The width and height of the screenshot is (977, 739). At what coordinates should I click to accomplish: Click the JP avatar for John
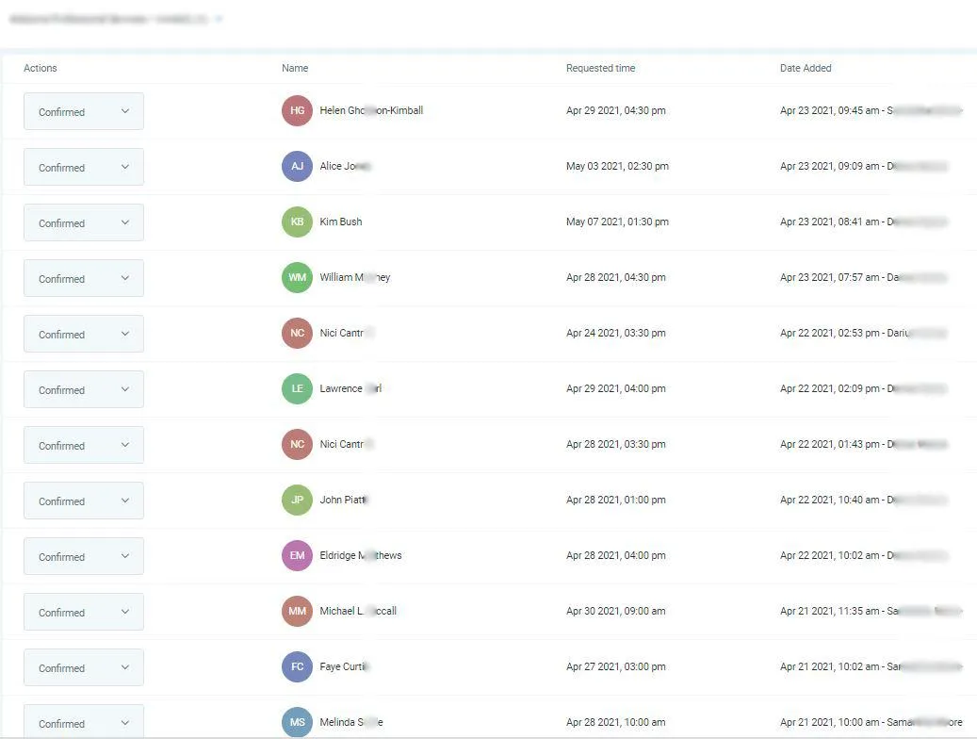click(297, 500)
